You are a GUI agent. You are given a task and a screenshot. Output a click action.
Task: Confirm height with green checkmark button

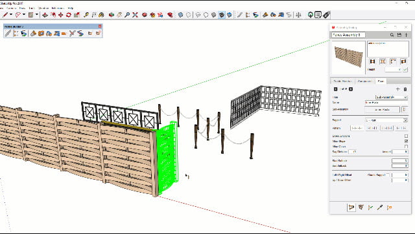[405, 69]
